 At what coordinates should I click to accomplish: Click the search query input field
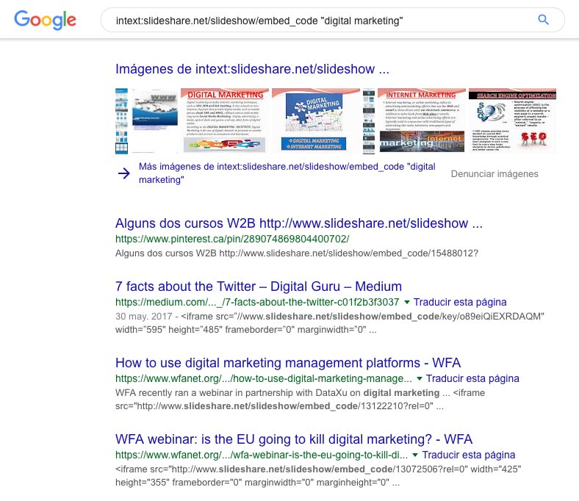click(x=316, y=20)
